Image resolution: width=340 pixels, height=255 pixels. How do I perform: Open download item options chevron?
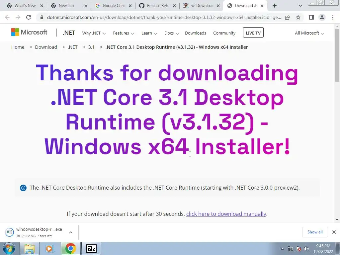(71, 232)
